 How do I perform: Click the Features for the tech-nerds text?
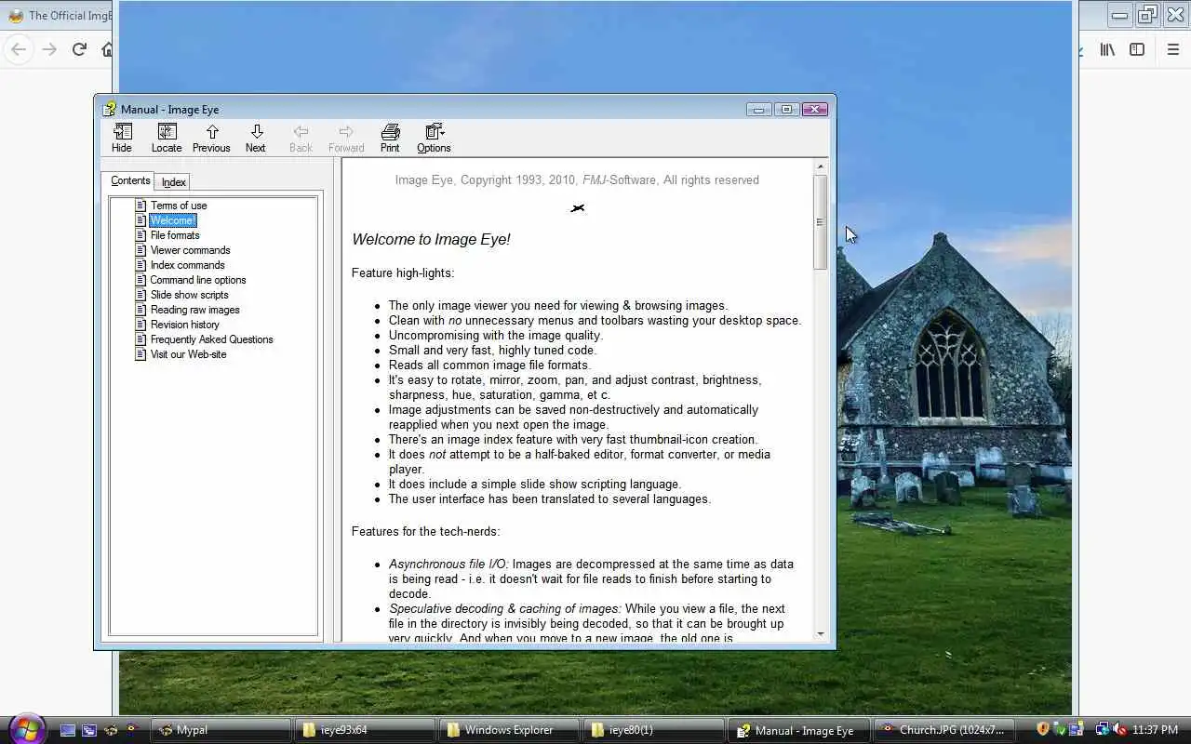(x=425, y=532)
